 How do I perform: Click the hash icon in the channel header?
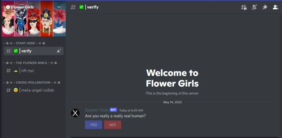(73, 7)
